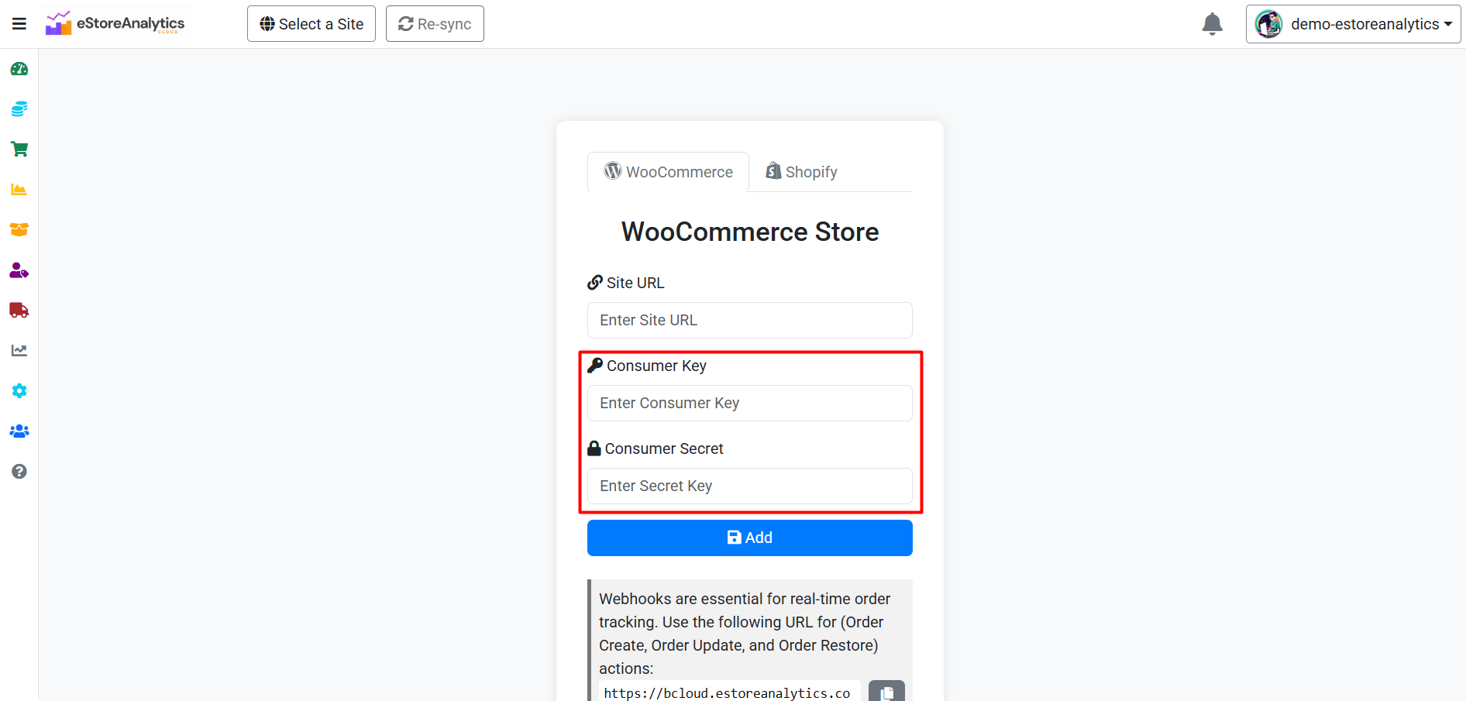Focus the Enter Site URL field
1466x701 pixels.
click(x=750, y=320)
